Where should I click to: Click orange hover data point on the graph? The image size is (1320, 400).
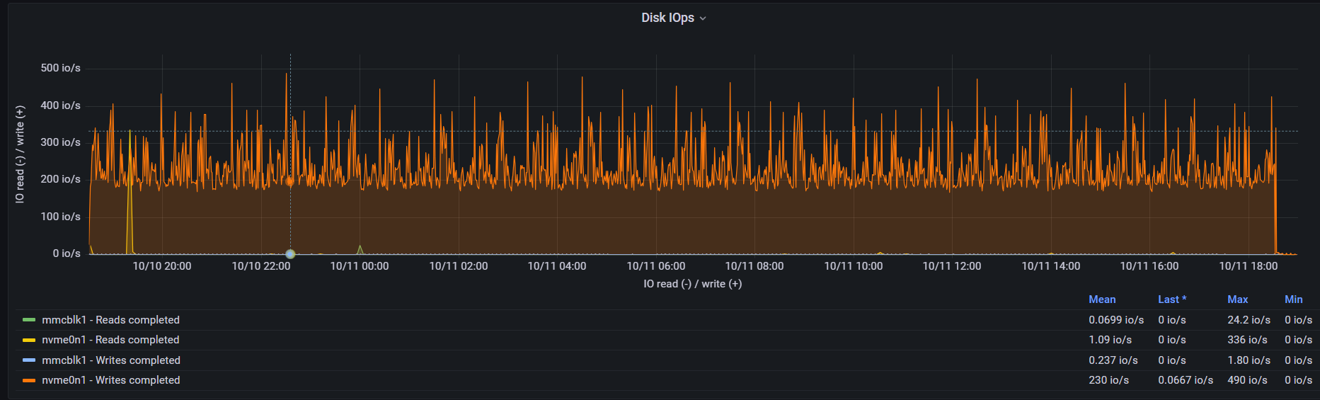click(x=289, y=181)
